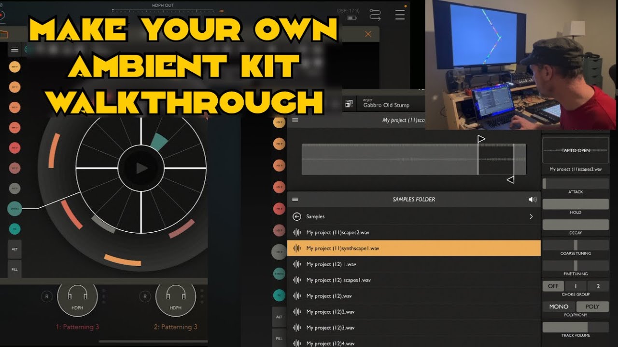This screenshot has height=347, width=618.
Task: Adjust the COARSE TUNING slider
Action: (x=576, y=245)
